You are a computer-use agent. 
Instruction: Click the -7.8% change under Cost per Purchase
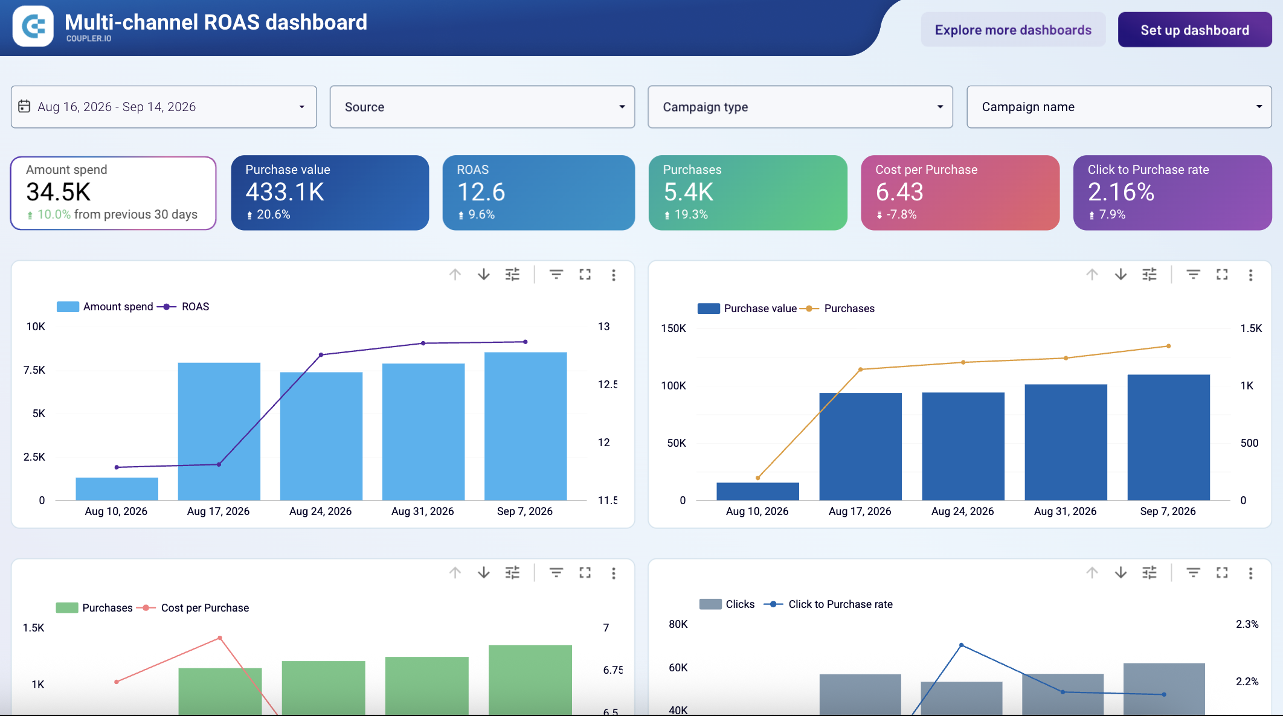click(901, 214)
